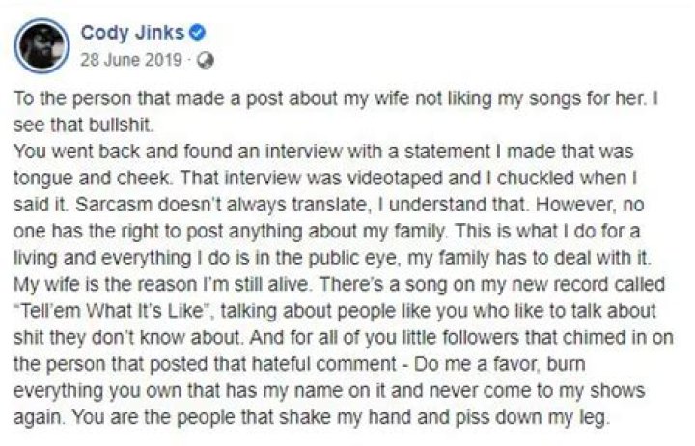Click the blue verified badge

click(199, 34)
